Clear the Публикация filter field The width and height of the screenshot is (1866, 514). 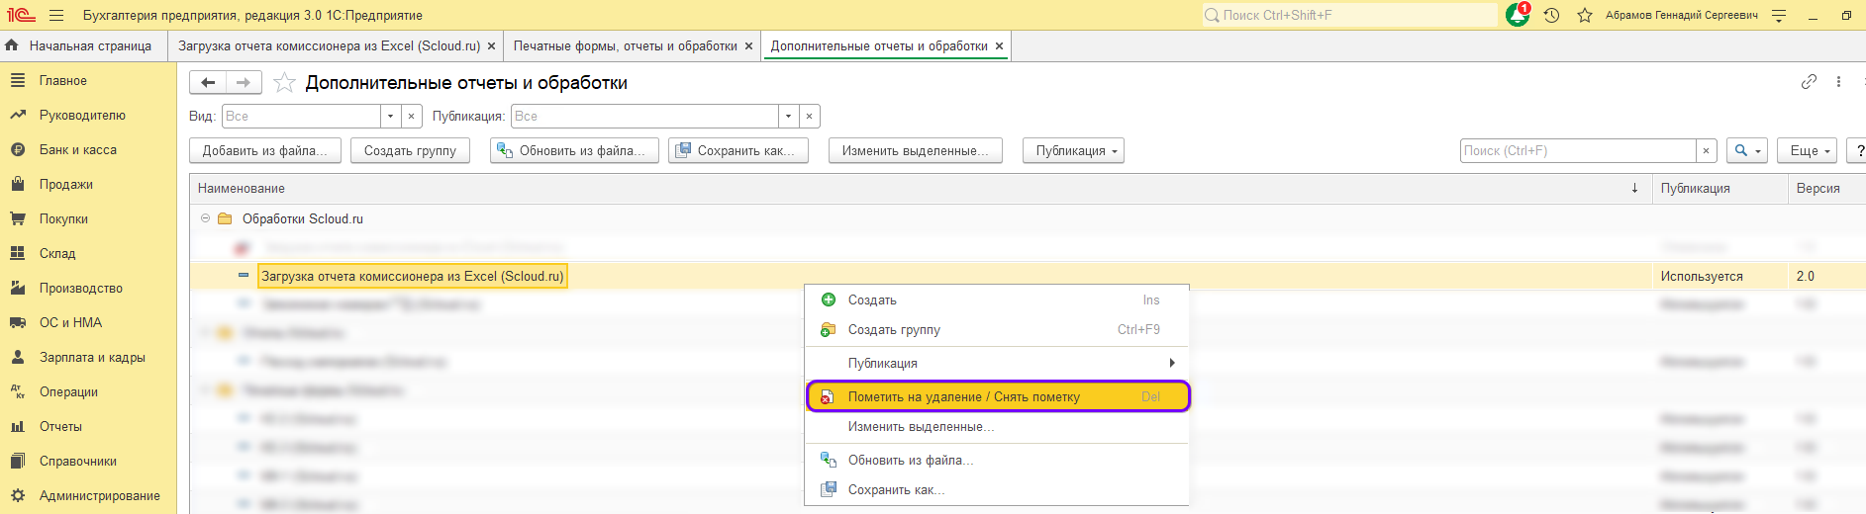809,117
